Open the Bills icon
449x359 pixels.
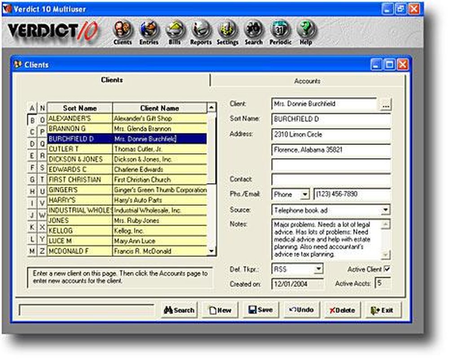click(x=175, y=31)
